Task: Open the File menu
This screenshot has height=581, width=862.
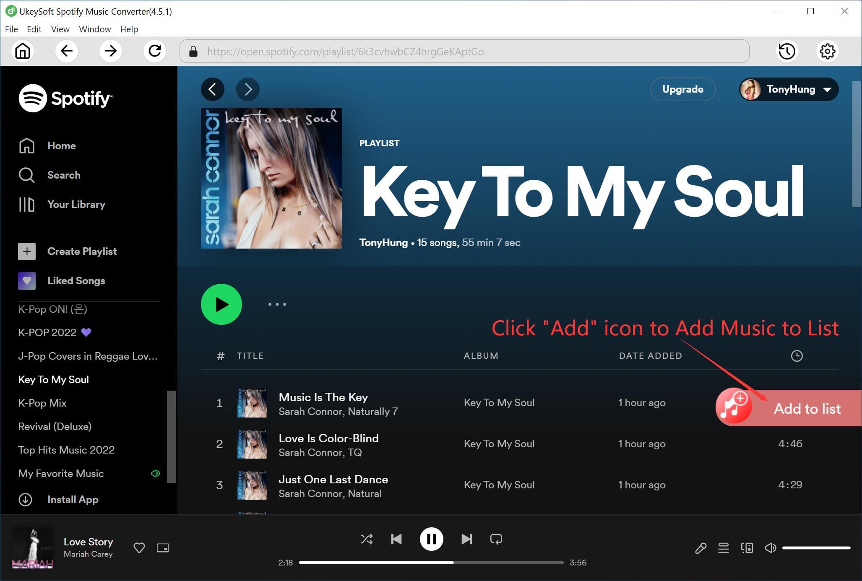Action: click(11, 29)
